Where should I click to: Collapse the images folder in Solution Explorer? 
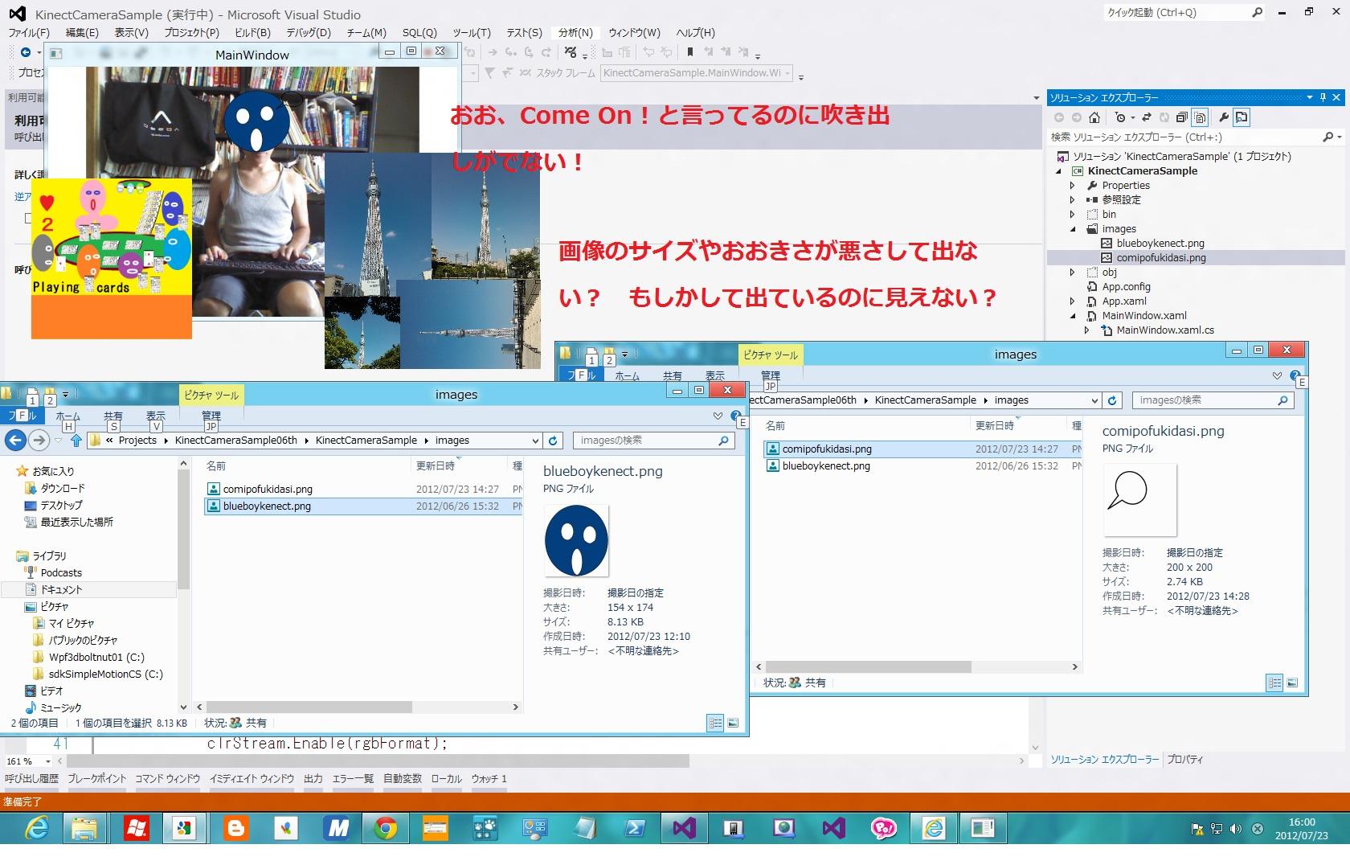pos(1072,229)
